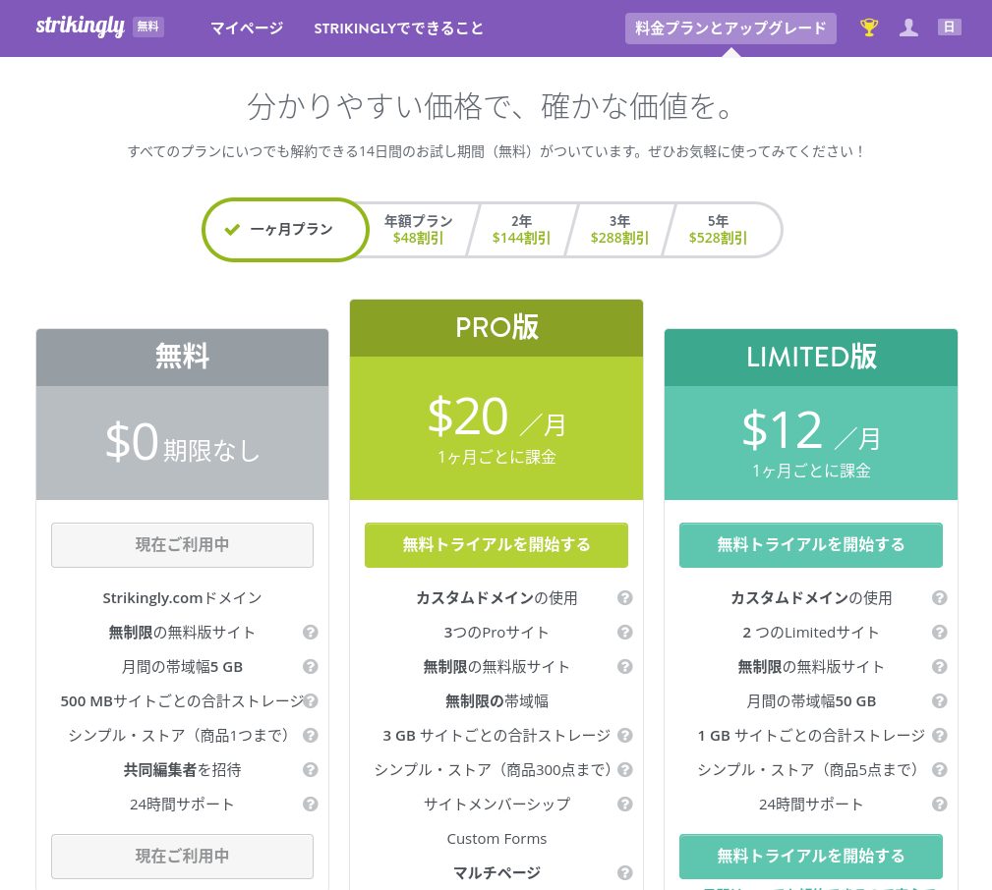Open the user account icon
This screenshot has height=890, width=992.
coord(908,28)
